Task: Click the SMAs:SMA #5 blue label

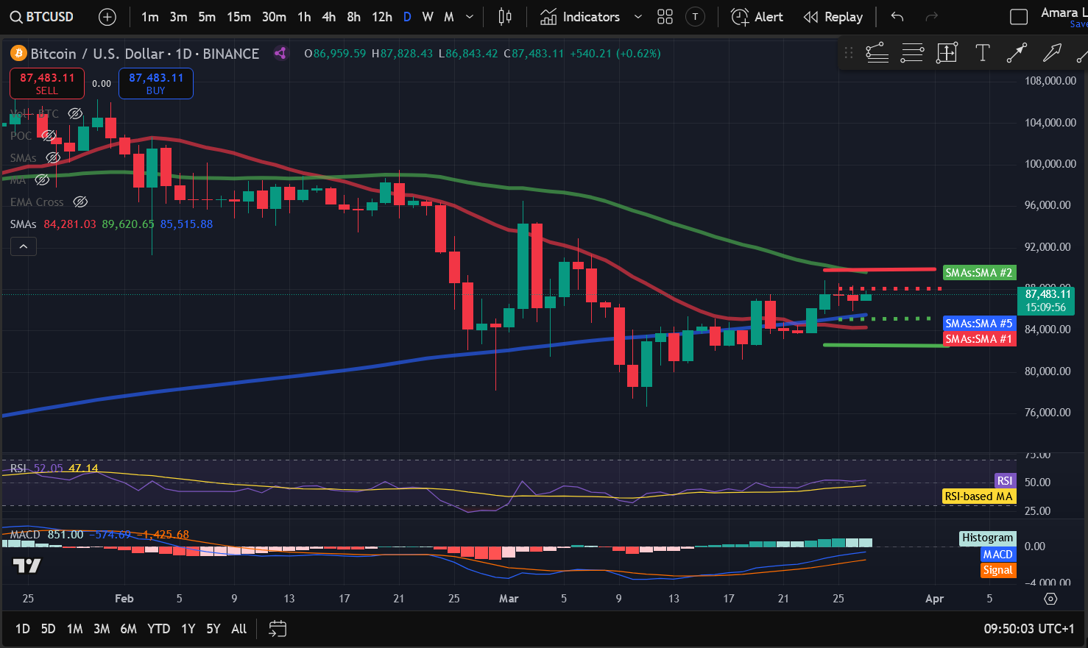Action: click(979, 324)
